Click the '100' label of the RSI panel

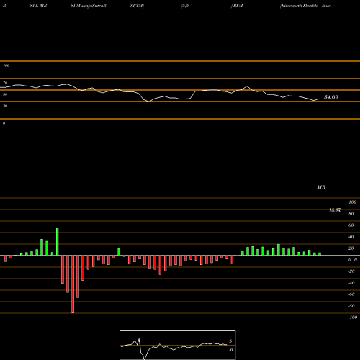pos(6,66)
